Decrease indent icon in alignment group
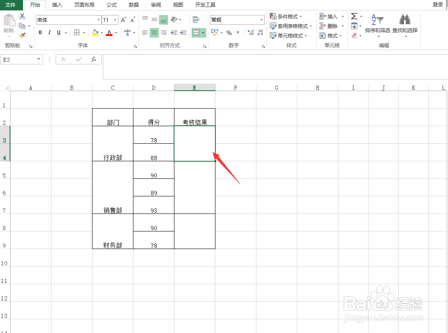Screen dimensions: 448x333 (x=174, y=33)
